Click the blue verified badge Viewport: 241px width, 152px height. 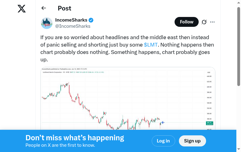click(x=91, y=20)
